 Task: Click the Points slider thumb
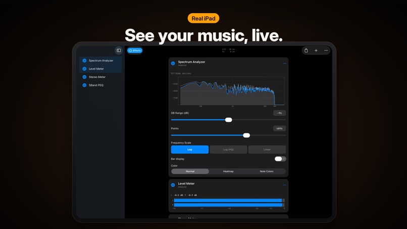point(246,135)
